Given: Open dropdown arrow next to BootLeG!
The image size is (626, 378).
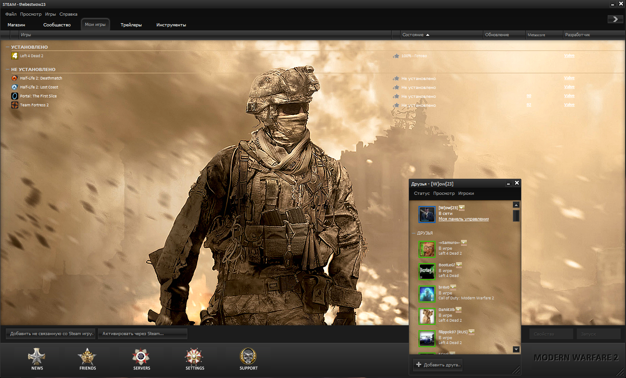Looking at the screenshot, I should point(459,265).
